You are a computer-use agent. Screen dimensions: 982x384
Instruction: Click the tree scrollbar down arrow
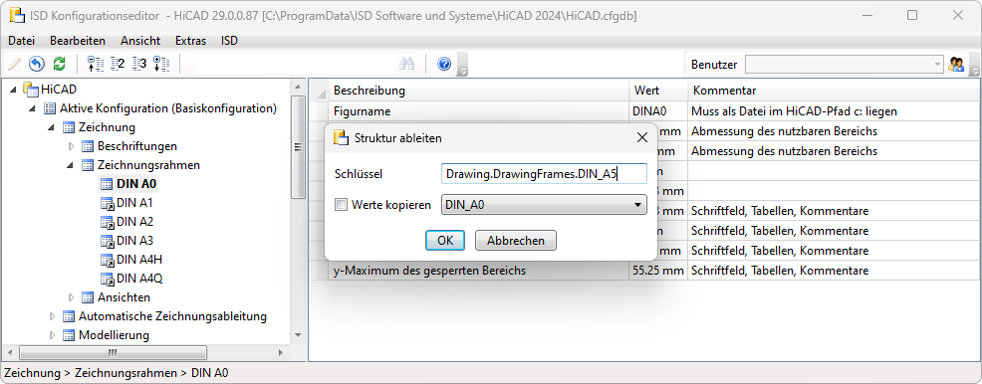298,335
